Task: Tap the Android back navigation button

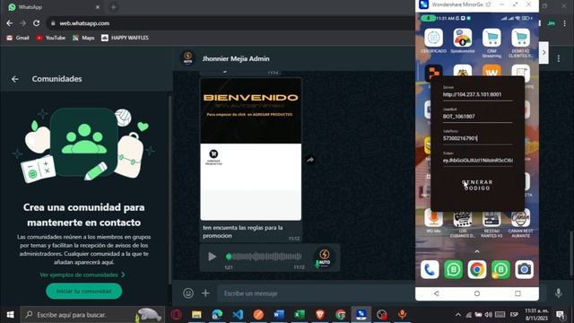Action: tap(437, 293)
